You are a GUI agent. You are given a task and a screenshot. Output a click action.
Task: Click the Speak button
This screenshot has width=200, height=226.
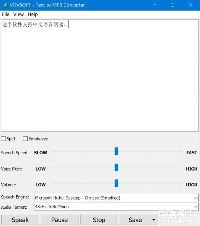pos(20,220)
